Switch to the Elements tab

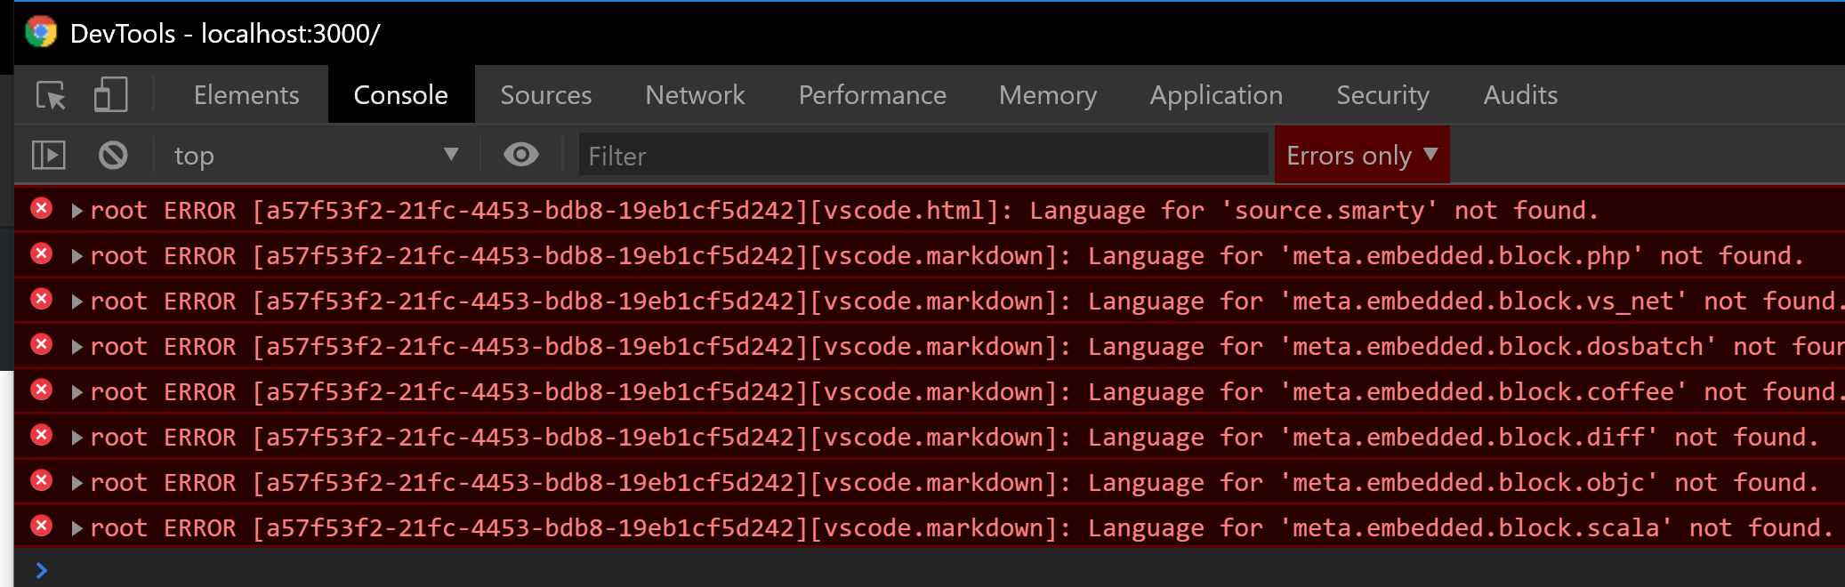point(246,95)
